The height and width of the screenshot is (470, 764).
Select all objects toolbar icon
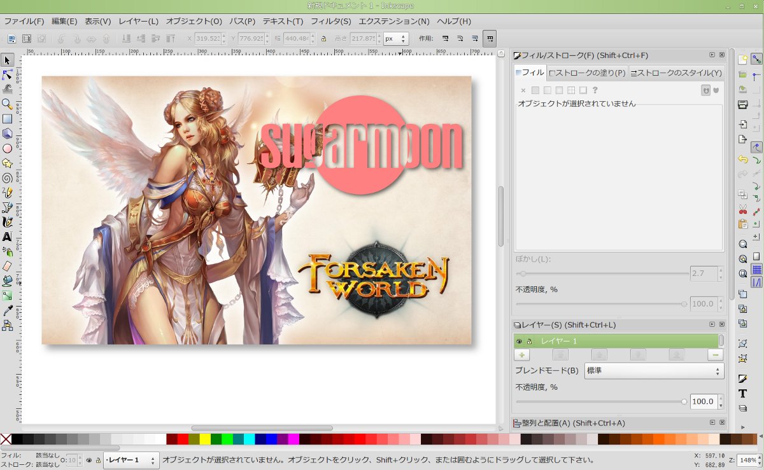tap(12, 39)
